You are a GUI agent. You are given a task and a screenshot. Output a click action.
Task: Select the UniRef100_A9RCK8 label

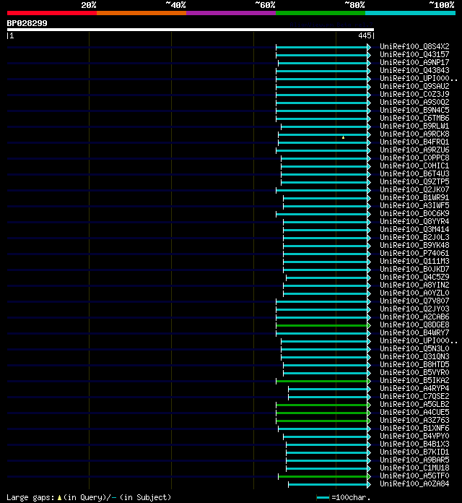tap(414, 134)
